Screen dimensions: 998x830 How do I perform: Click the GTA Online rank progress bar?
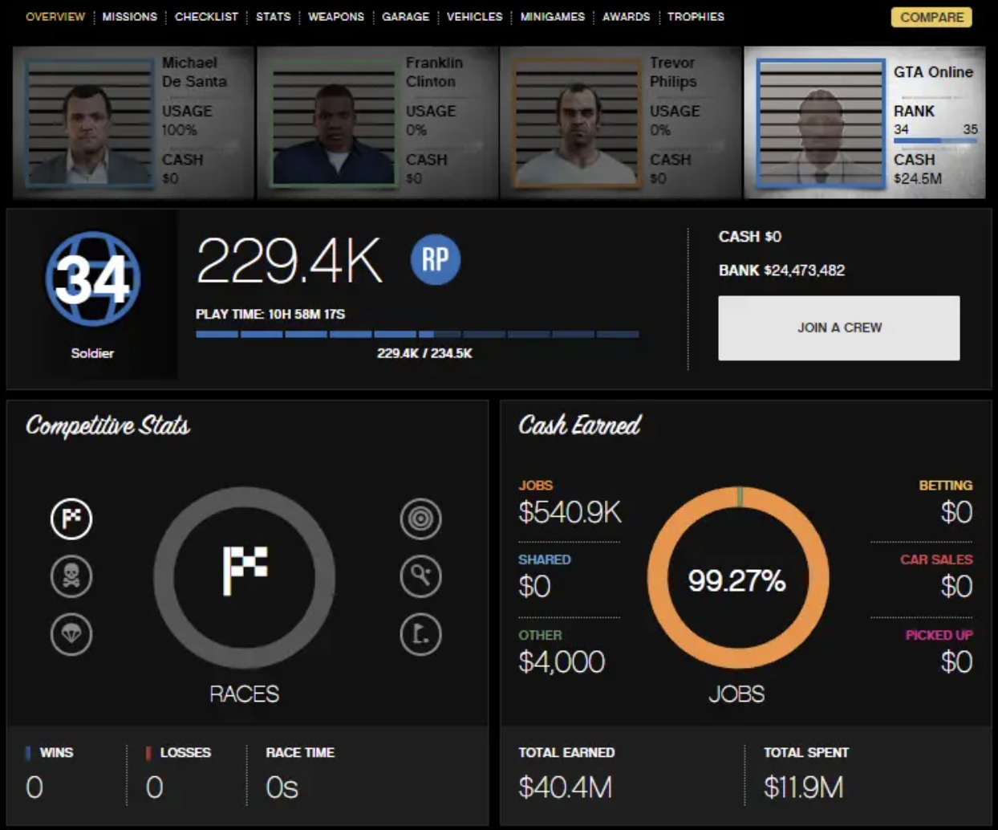pos(935,140)
